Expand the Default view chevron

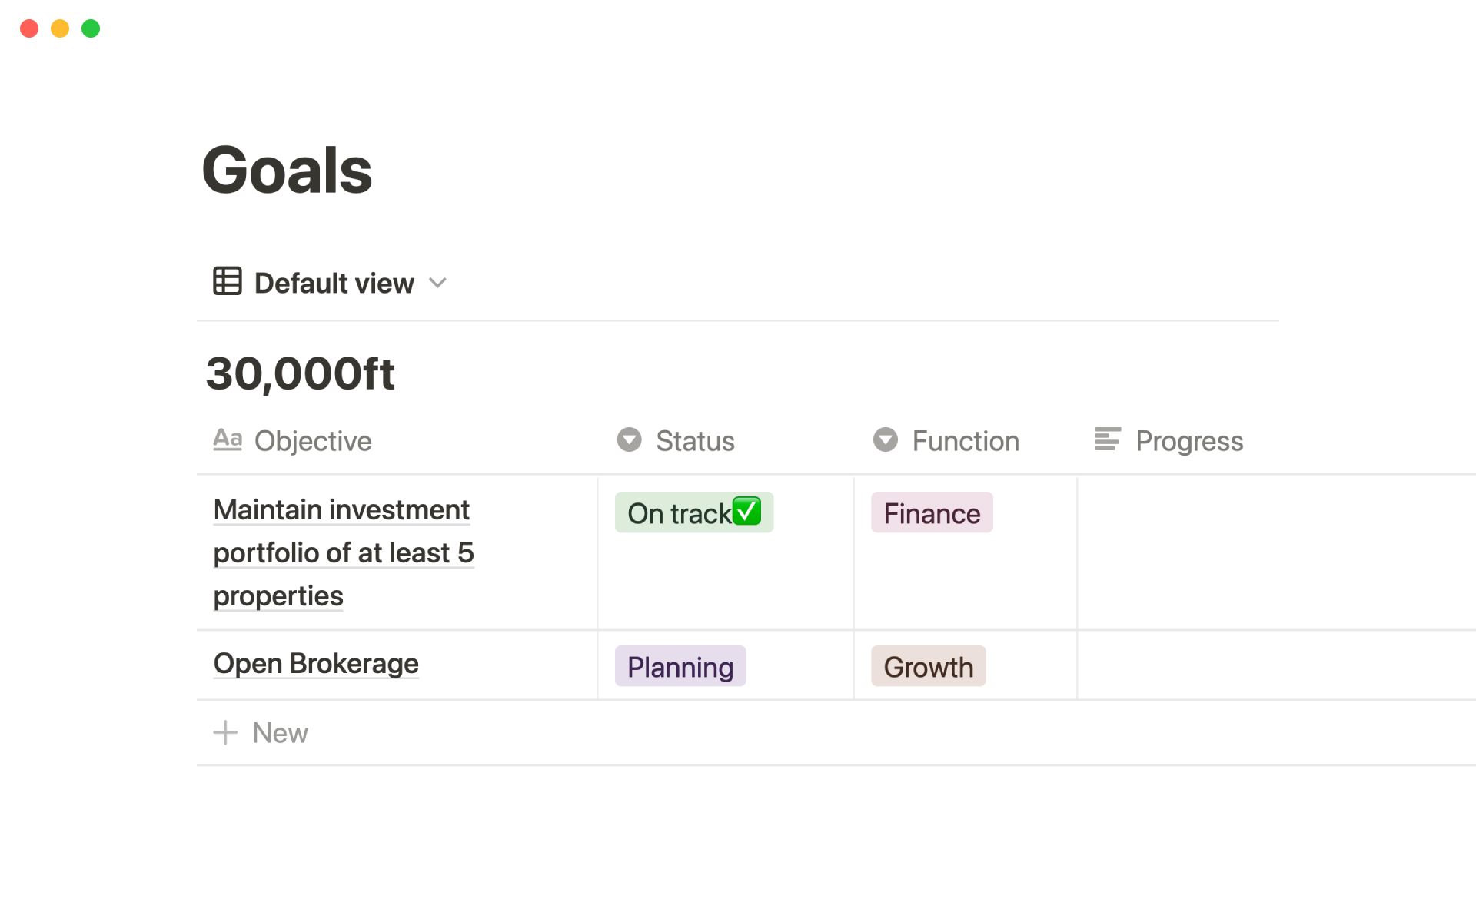437,283
